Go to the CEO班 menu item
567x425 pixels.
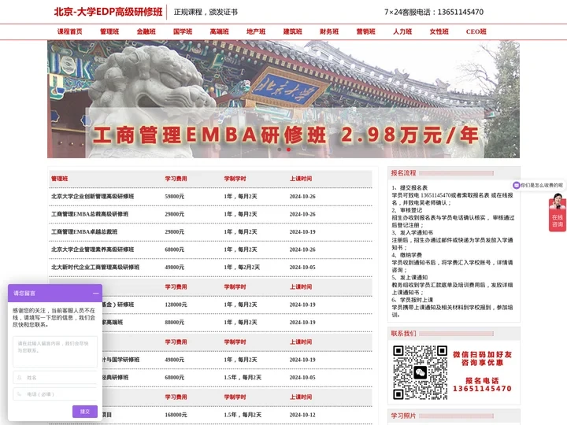pos(476,31)
